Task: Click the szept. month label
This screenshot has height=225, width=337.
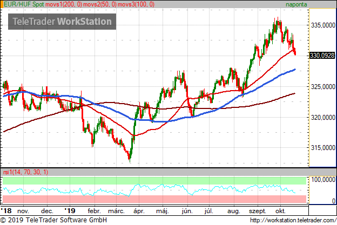Action: (258, 212)
